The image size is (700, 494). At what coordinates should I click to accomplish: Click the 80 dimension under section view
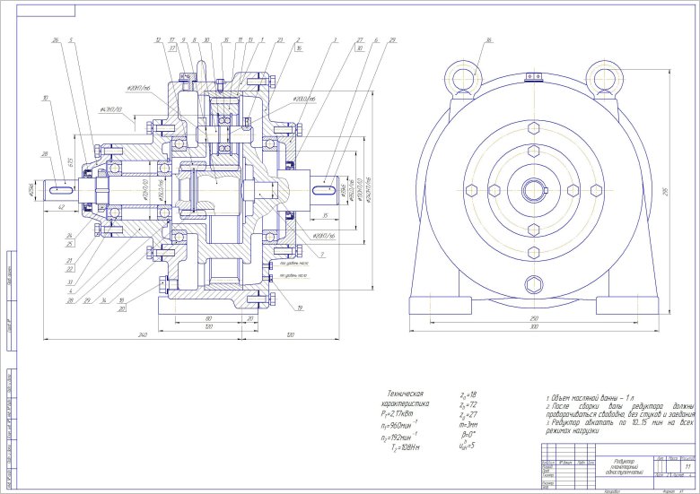tap(208, 318)
